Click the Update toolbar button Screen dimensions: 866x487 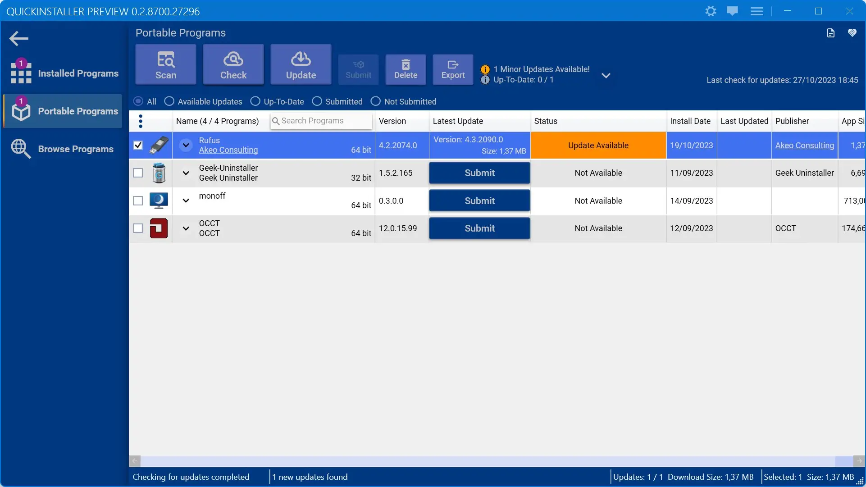[301, 65]
